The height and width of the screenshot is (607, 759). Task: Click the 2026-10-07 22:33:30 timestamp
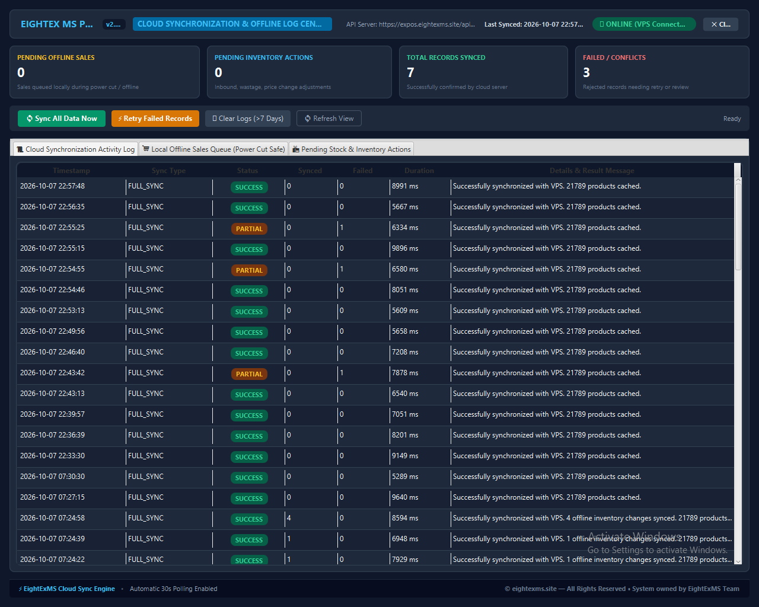click(52, 456)
